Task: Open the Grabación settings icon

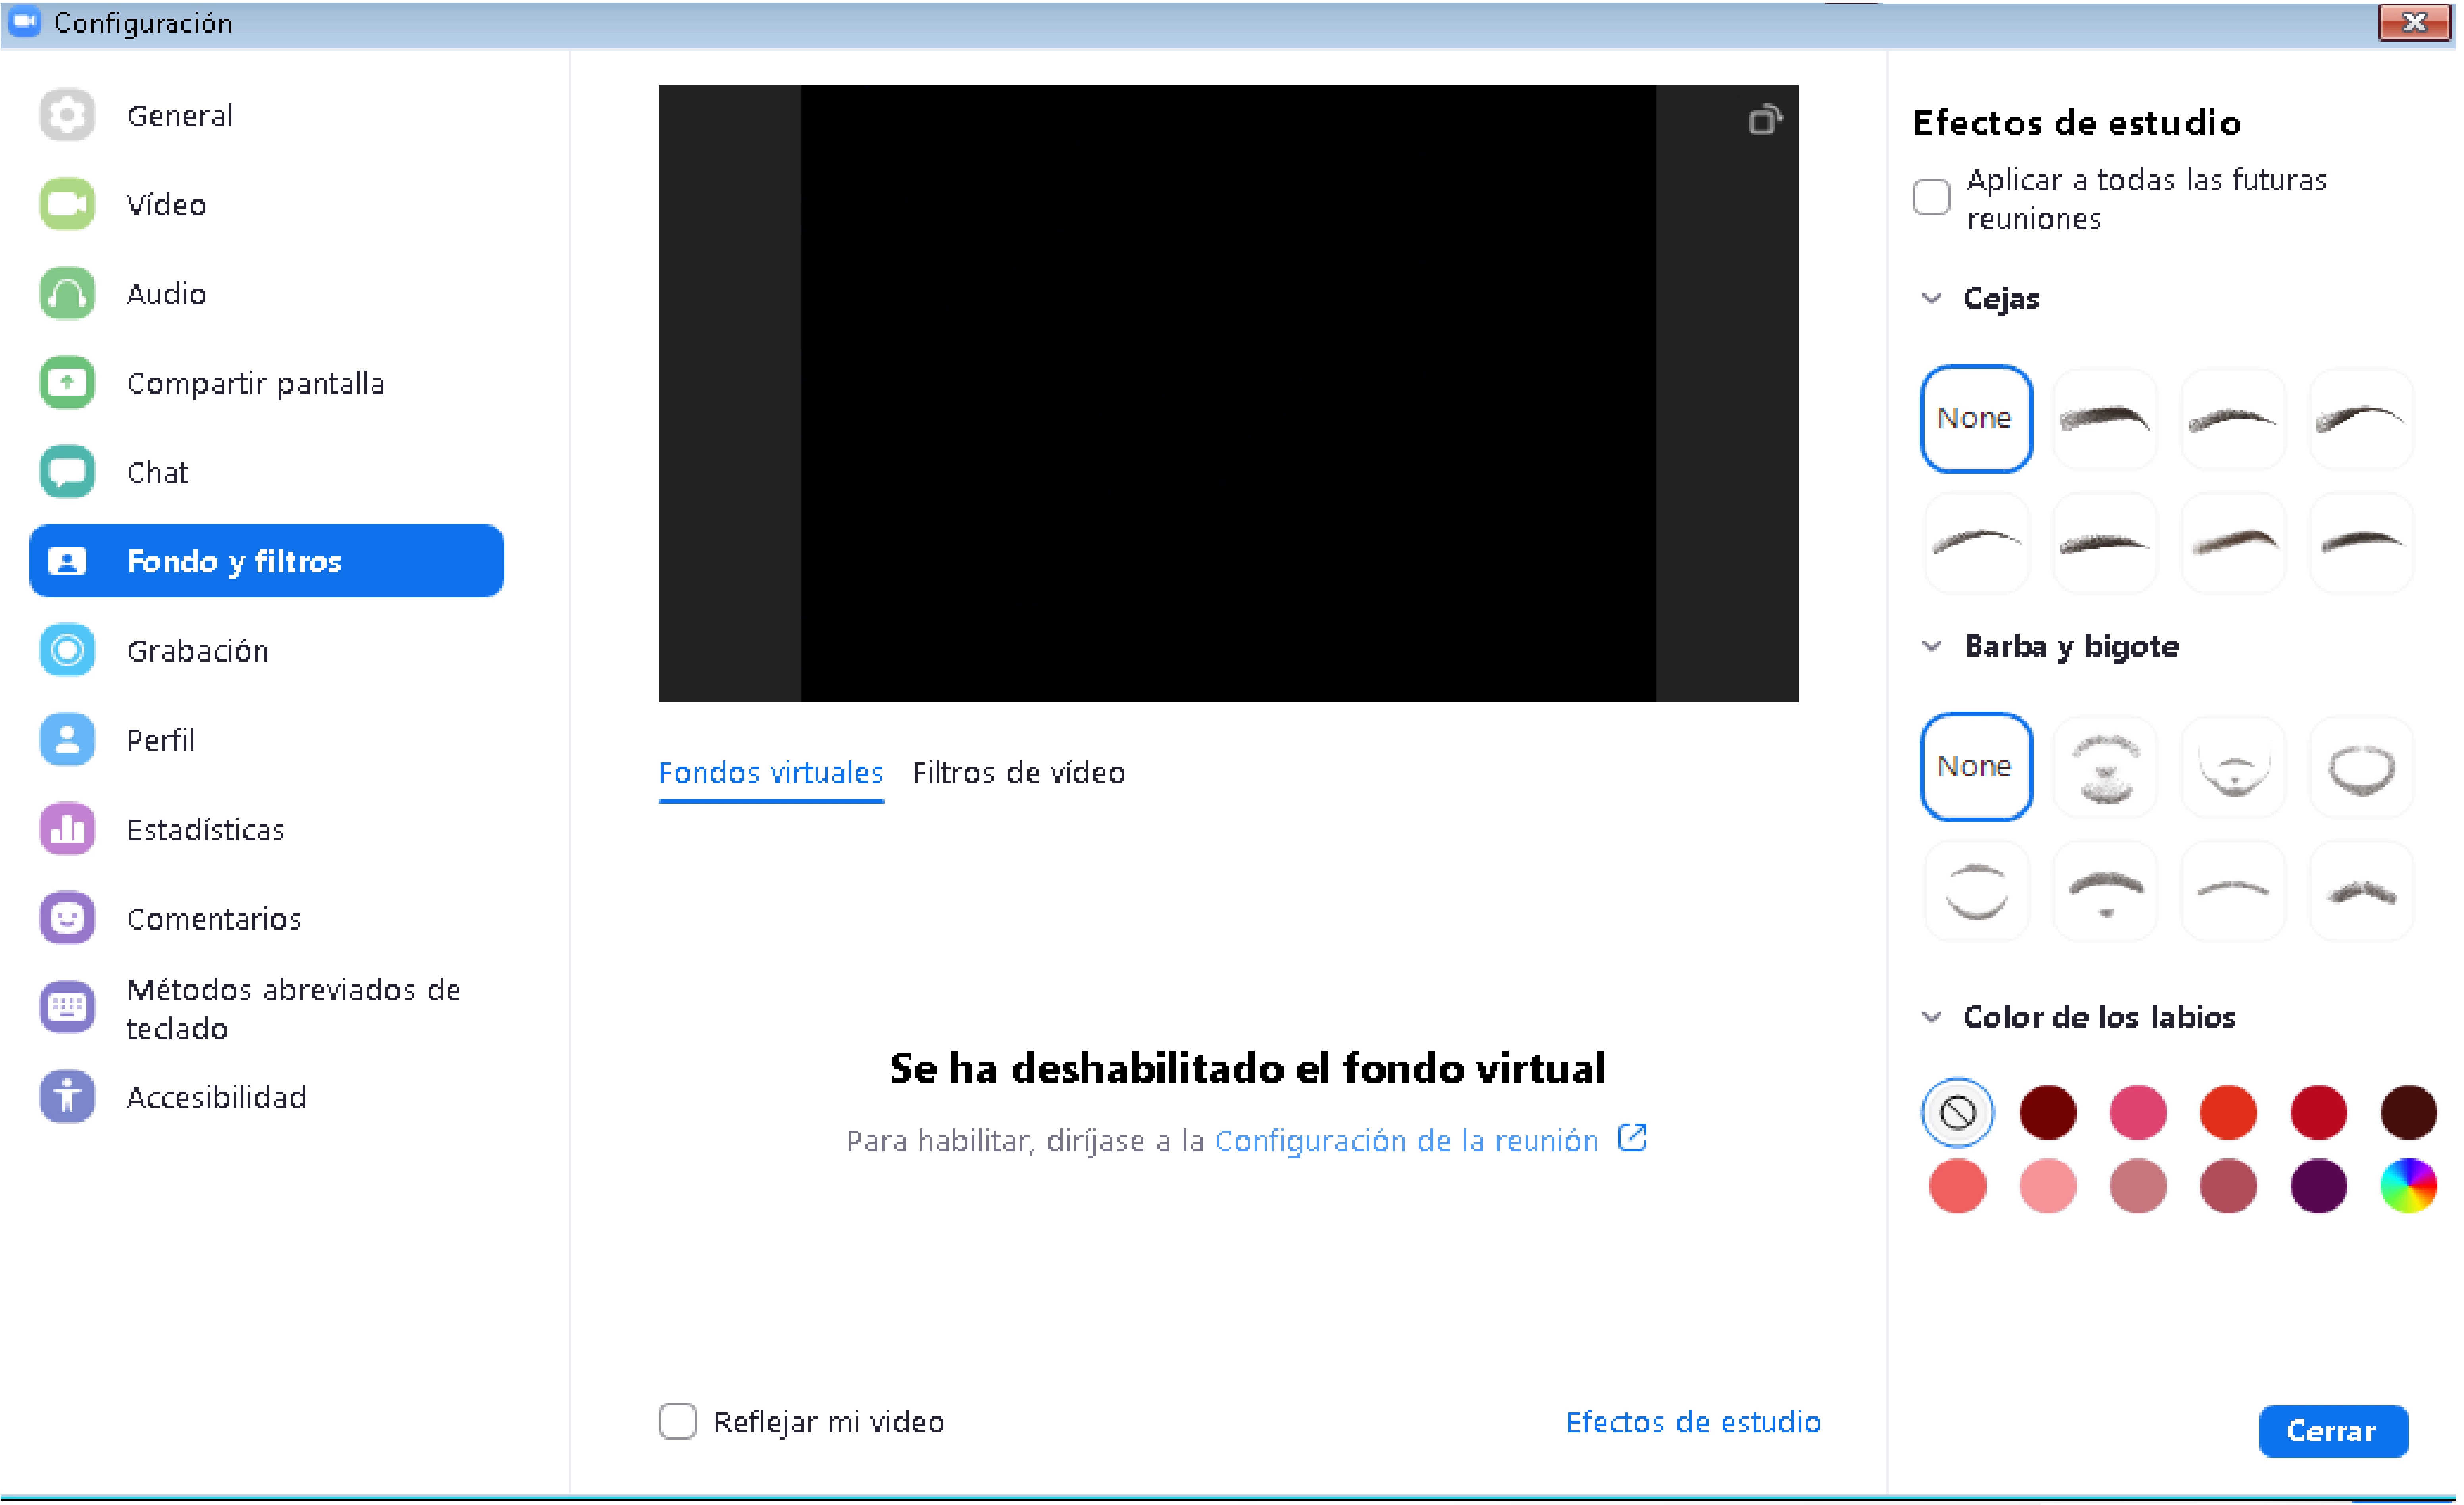Action: point(67,651)
